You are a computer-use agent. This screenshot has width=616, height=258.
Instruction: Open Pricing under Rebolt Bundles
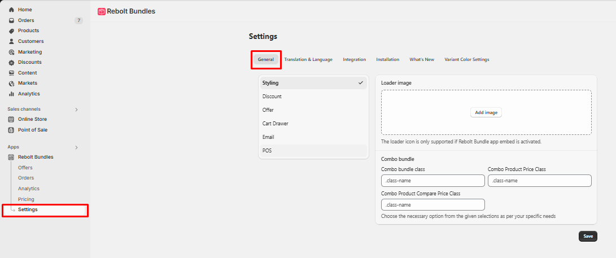[x=26, y=199]
